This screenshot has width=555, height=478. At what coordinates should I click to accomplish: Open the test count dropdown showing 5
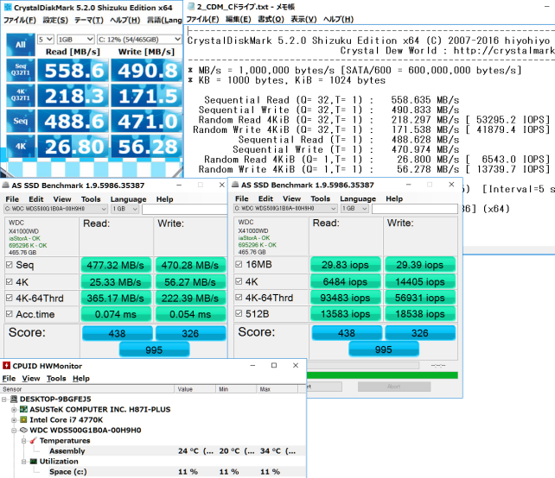(x=46, y=39)
